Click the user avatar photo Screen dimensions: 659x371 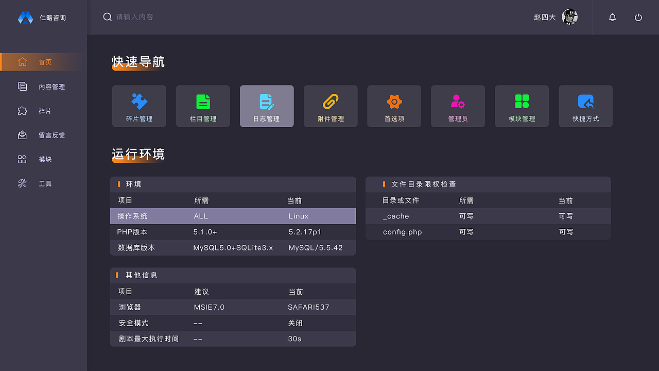click(569, 17)
